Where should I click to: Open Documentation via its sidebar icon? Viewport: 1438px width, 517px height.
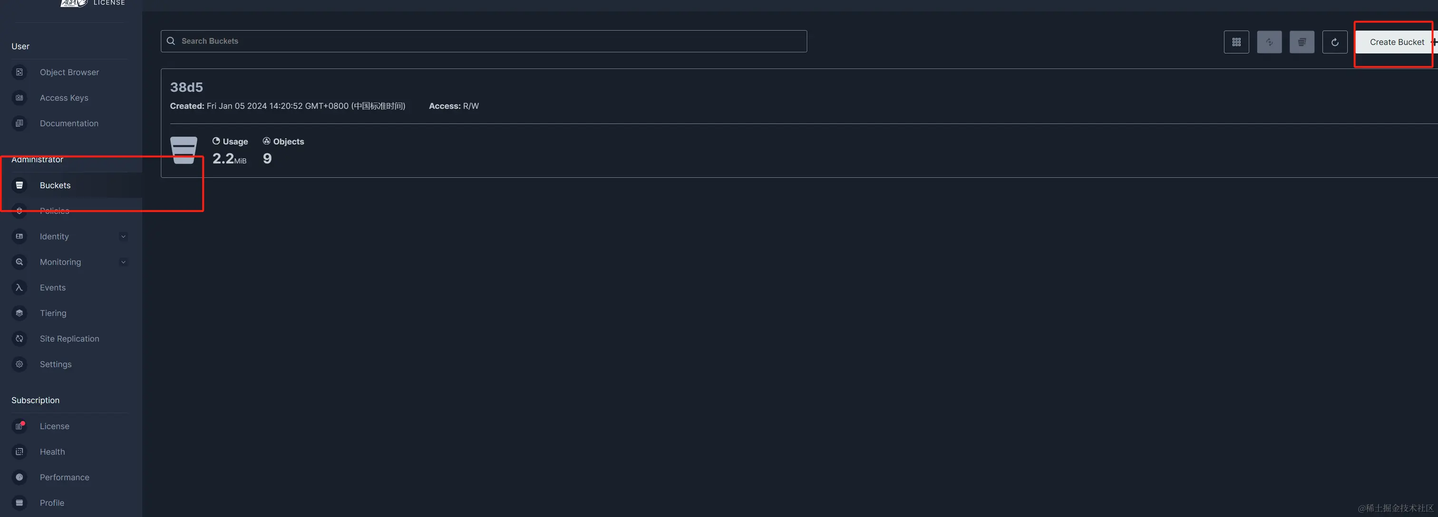click(x=19, y=123)
